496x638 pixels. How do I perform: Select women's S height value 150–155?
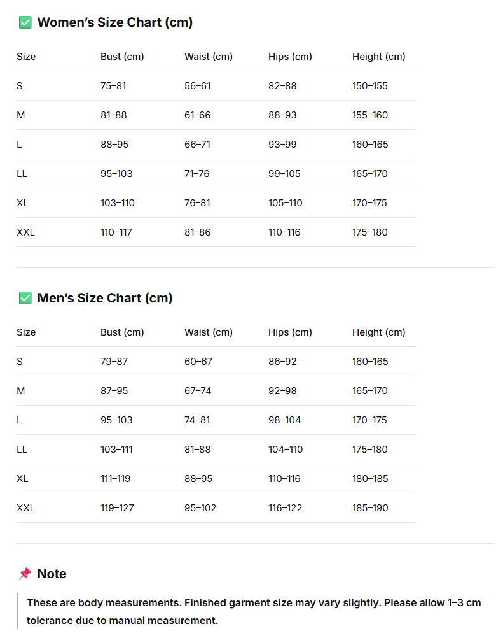pos(369,86)
